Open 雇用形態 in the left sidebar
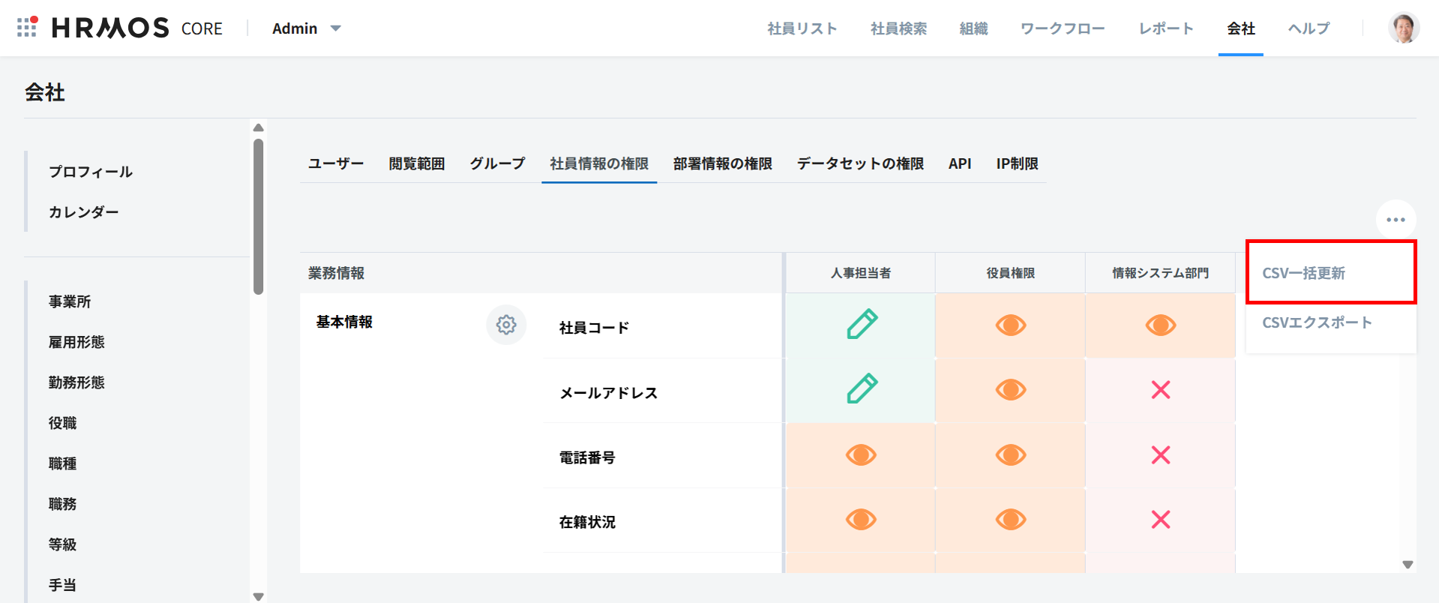 click(x=76, y=342)
